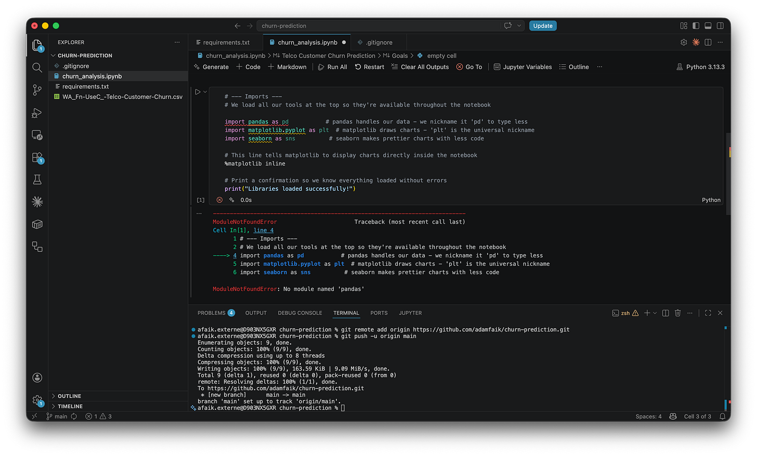Split the terminal pane
The image size is (757, 456).
click(666, 312)
